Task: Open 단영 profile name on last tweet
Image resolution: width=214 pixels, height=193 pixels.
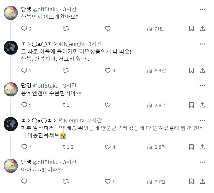Action: (26, 162)
